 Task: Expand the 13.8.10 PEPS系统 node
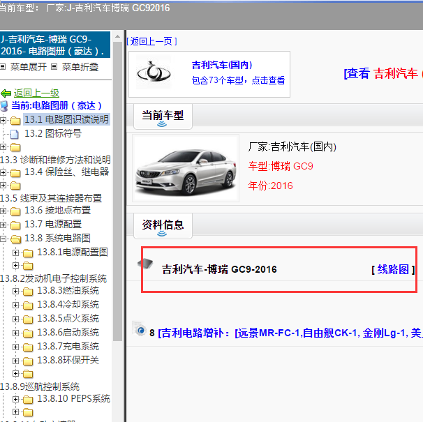[x=15, y=399]
